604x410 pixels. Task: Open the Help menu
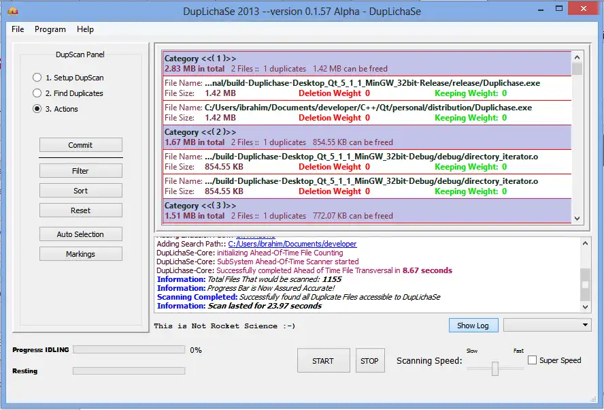[x=85, y=29]
